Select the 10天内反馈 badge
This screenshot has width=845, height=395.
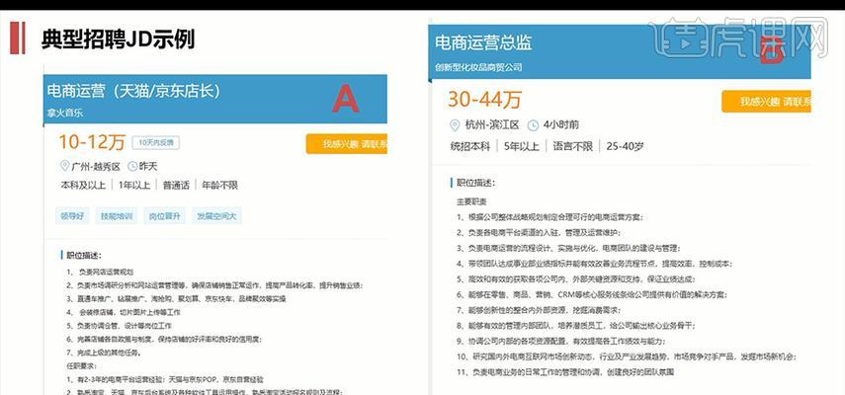pyautogui.click(x=156, y=142)
